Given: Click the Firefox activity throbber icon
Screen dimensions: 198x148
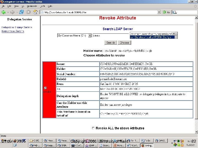Looking at the screenshot, I should 195,6.
